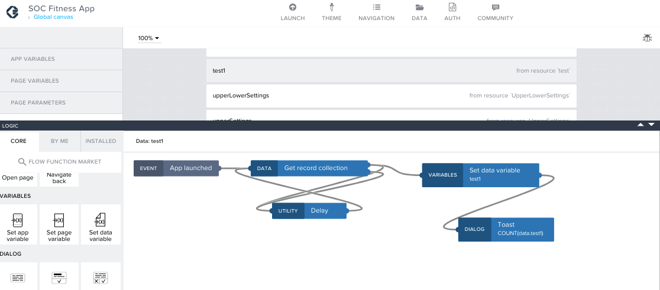Select the Set app variable icon
660x290 pixels.
[x=18, y=220]
